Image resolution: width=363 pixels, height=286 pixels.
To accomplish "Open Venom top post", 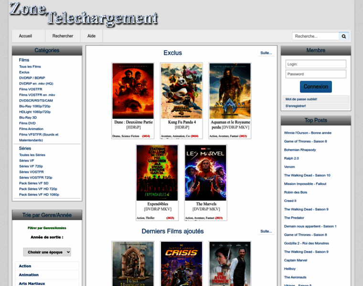I will (289, 167).
